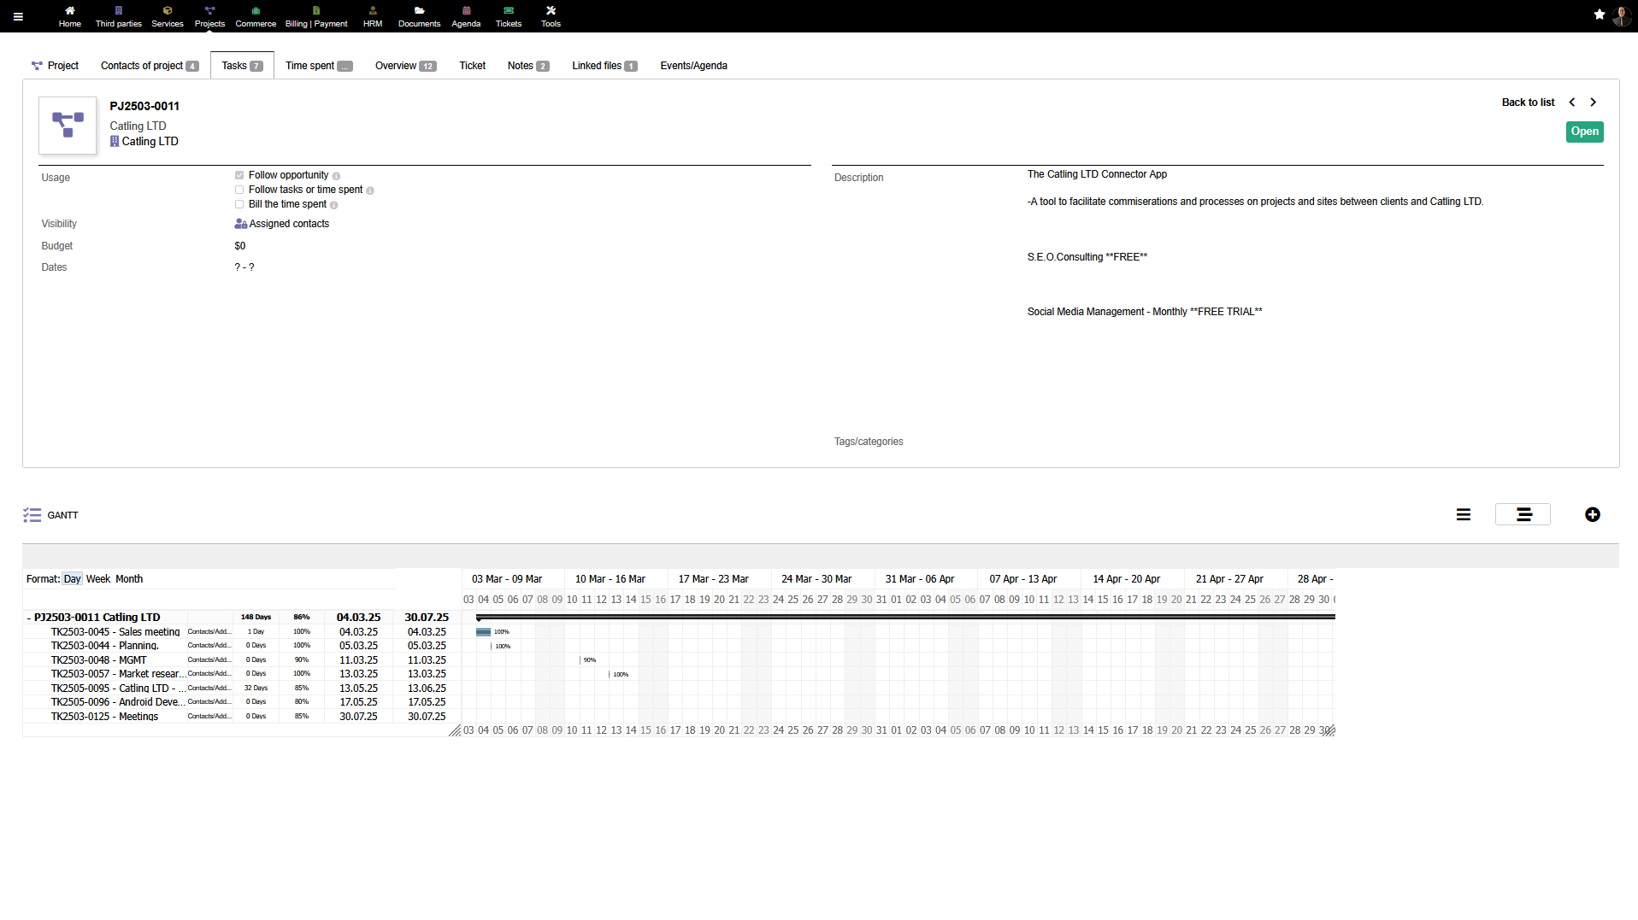Click the Back to list link
This screenshot has height=920, width=1638.
[1528, 103]
